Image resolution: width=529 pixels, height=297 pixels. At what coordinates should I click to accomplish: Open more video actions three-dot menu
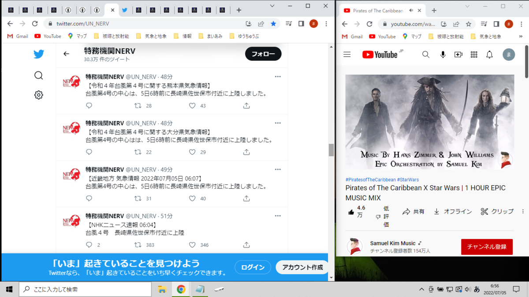point(523,212)
